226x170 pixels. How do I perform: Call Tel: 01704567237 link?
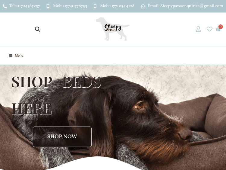pos(24,6)
